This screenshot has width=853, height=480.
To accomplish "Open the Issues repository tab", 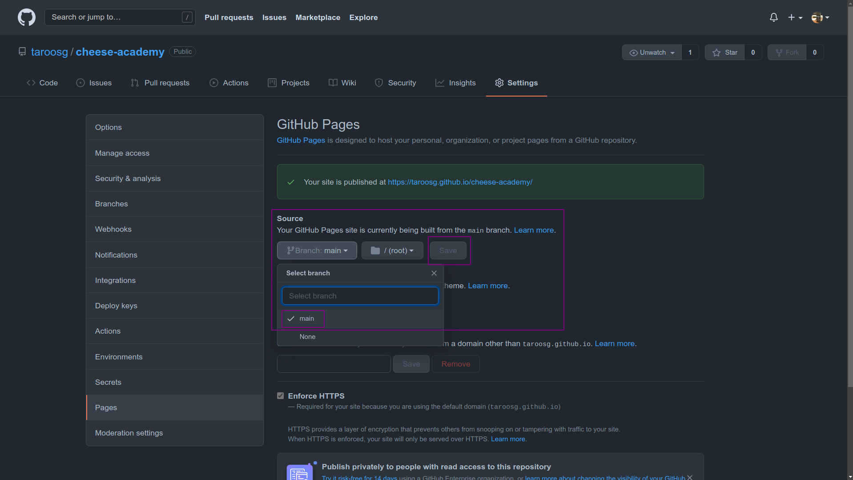I will coord(94,83).
